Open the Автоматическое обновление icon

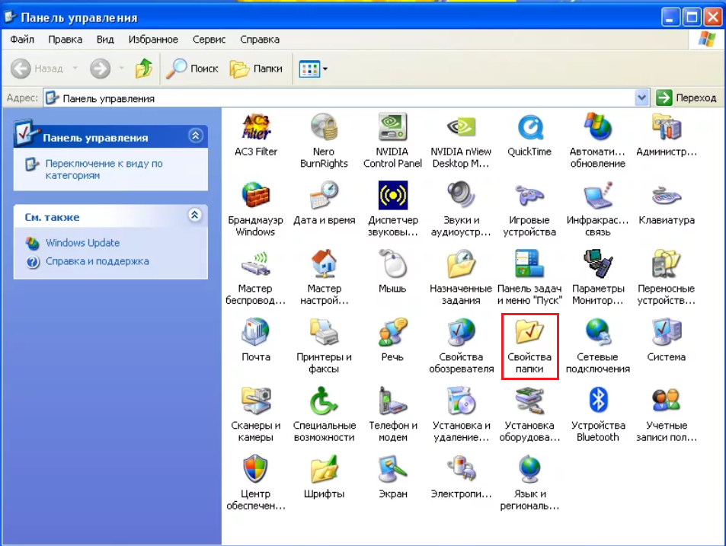tap(598, 141)
